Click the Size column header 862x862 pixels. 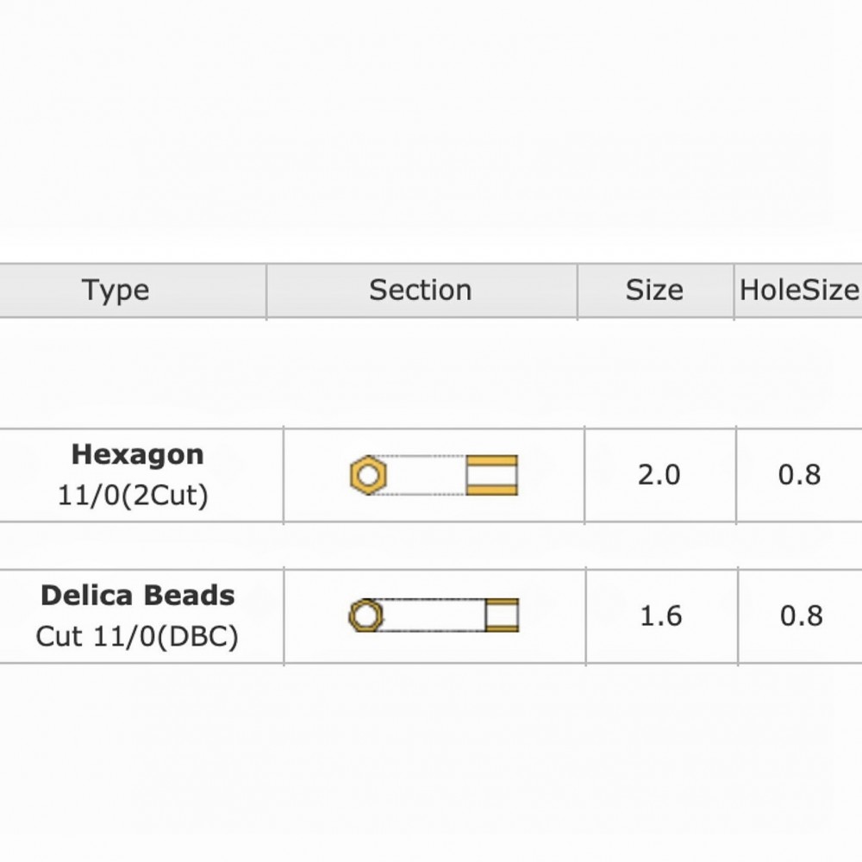pyautogui.click(x=654, y=290)
